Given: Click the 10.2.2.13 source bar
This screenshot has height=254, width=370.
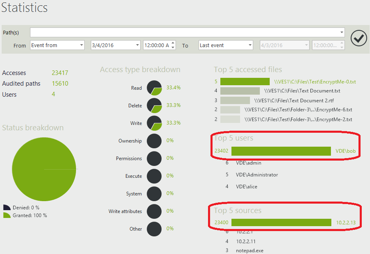Looking at the screenshot, I should [x=281, y=222].
